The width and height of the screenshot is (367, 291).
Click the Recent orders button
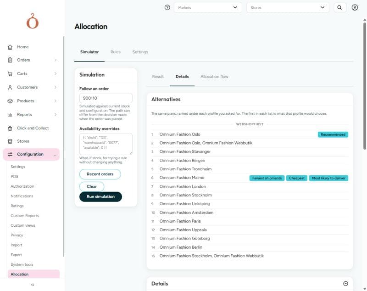(100, 174)
